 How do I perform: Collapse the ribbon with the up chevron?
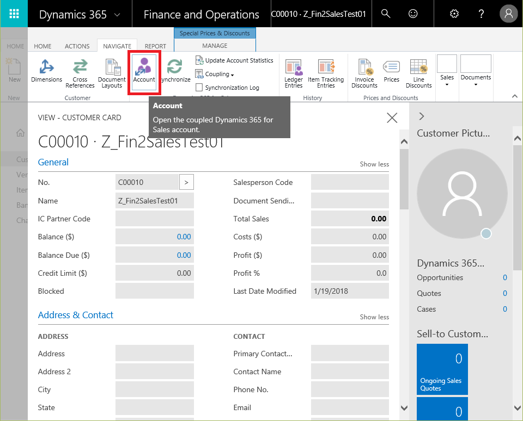click(x=515, y=96)
